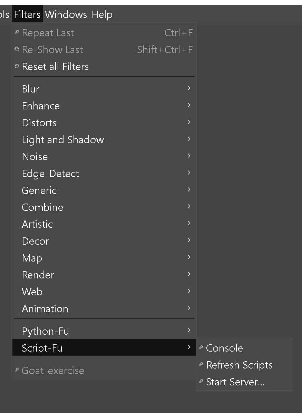The height and width of the screenshot is (413, 302).
Task: Choose the Artistic filters entry
Action: coord(37,224)
